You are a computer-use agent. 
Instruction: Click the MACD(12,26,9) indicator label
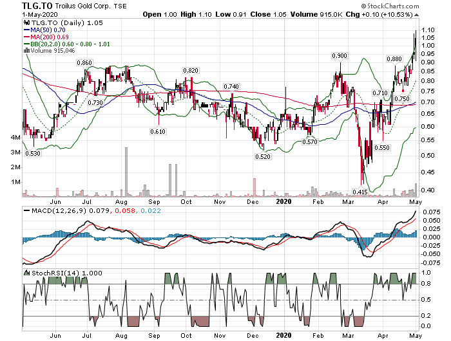pyautogui.click(x=59, y=210)
